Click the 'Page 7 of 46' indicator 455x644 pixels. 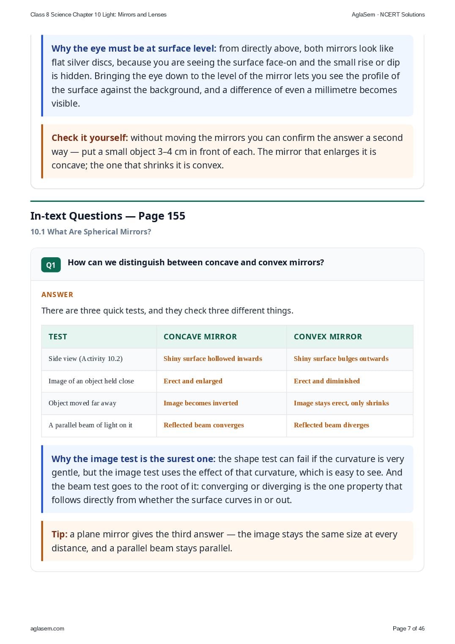pos(408,628)
